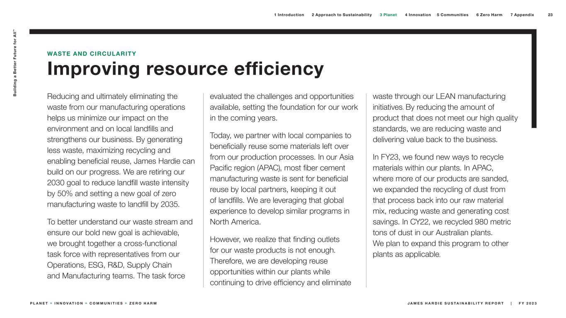Open the "6 Zero Harm" section
This screenshot has width=566, height=318.
click(489, 15)
